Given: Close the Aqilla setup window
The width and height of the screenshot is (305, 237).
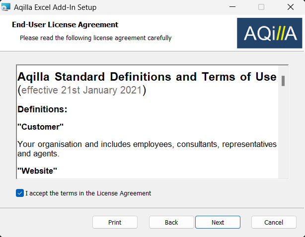Looking at the screenshot, I should pos(290,7).
